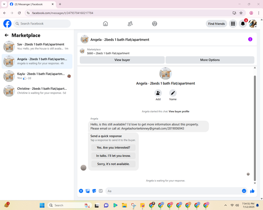Click Find friends button
Screen dimensions: 263x210
[216, 24]
